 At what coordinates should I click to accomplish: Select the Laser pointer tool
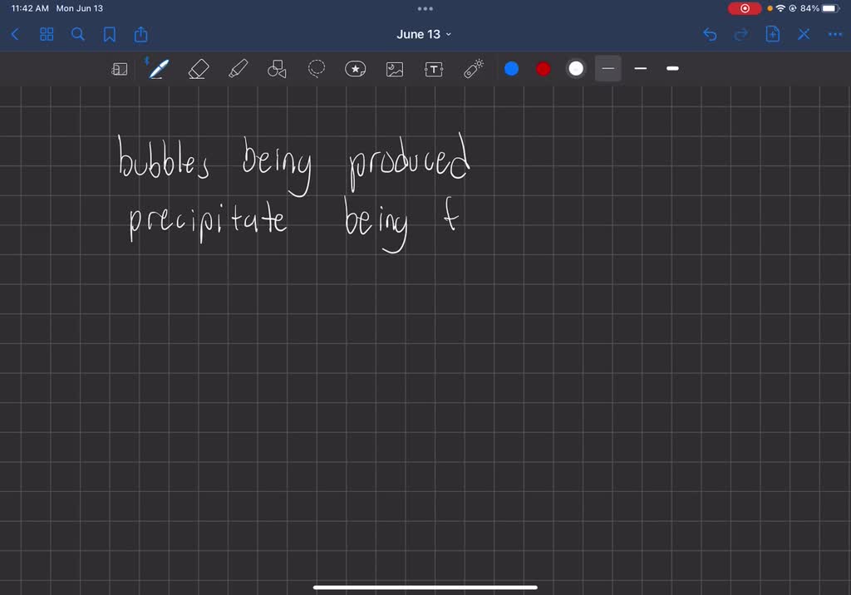point(473,69)
